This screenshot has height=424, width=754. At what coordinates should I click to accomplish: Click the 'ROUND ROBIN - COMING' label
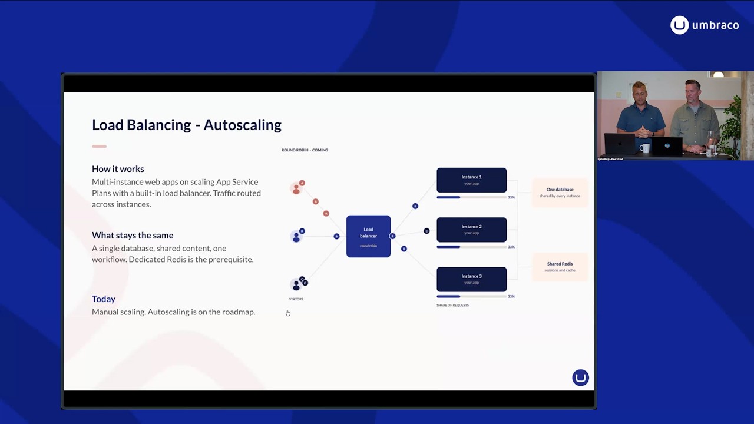coord(305,150)
